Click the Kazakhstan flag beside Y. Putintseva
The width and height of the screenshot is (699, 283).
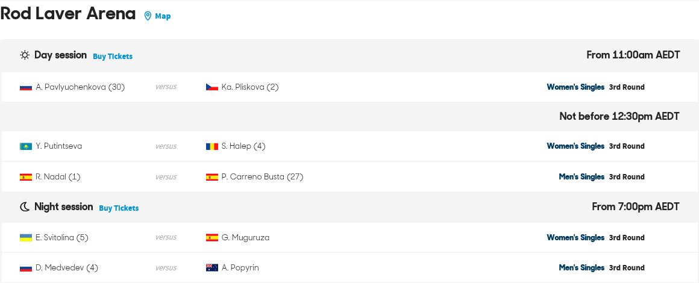click(x=26, y=146)
